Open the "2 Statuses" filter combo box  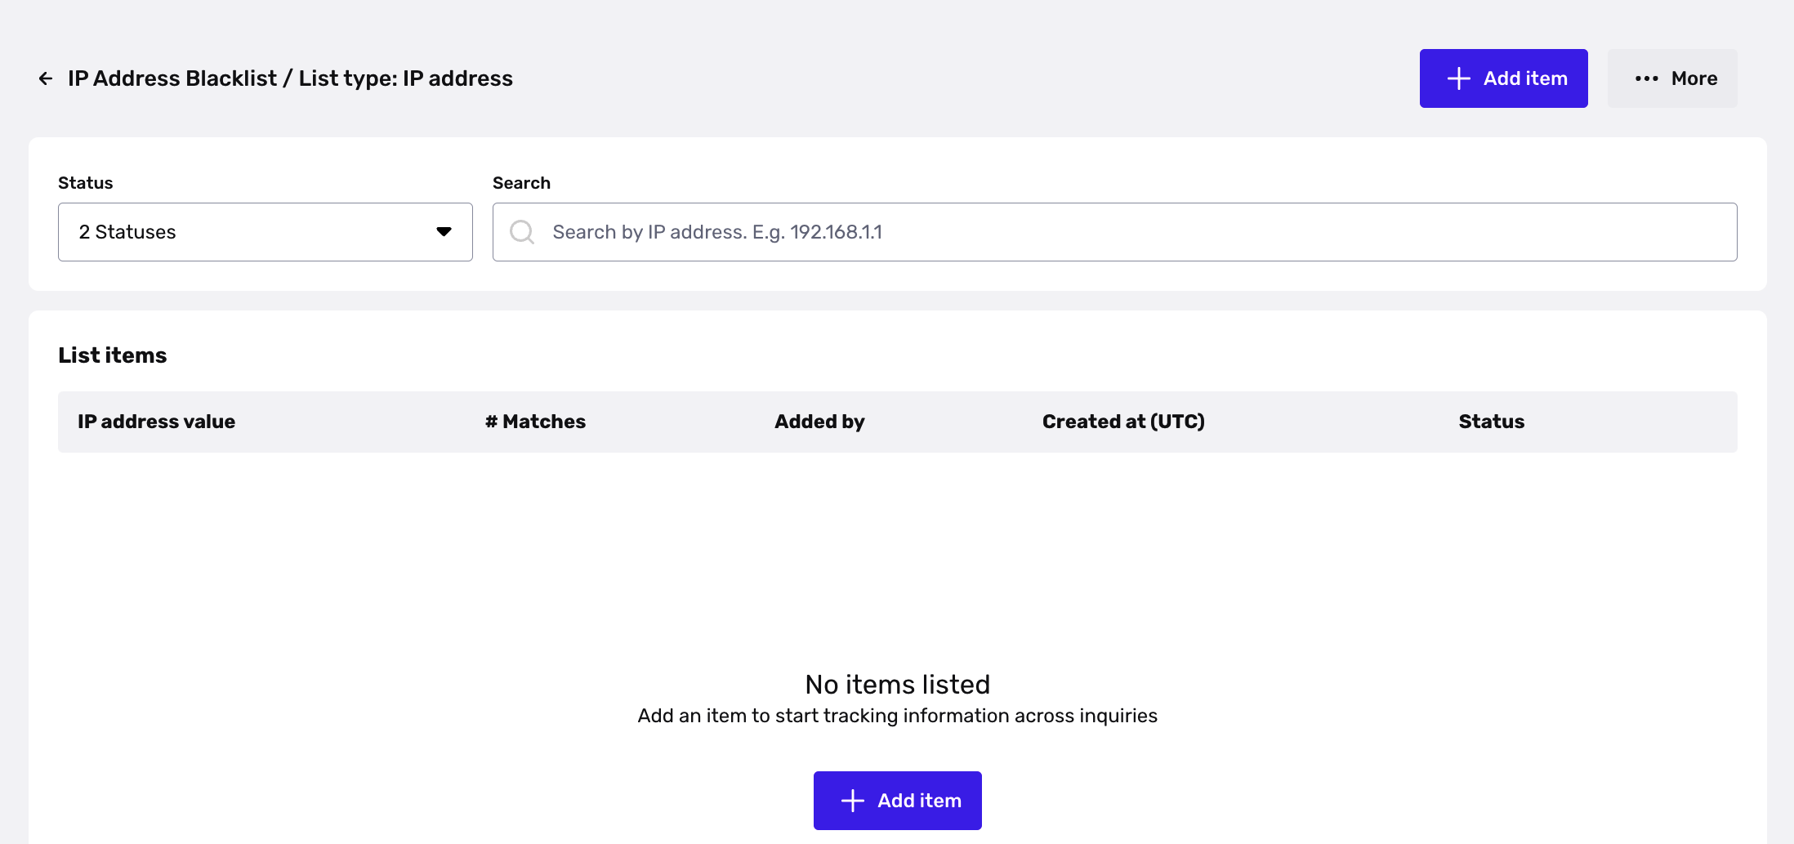coord(245,232)
